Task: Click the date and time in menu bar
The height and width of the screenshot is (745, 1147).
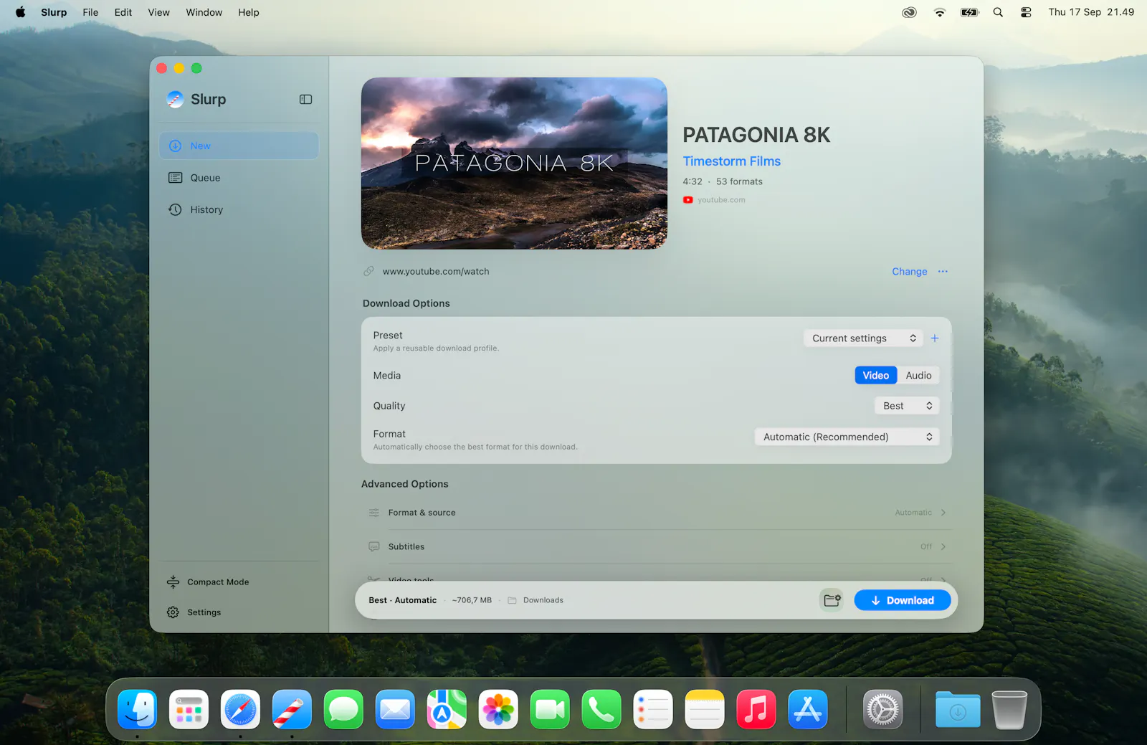Action: (x=1091, y=12)
